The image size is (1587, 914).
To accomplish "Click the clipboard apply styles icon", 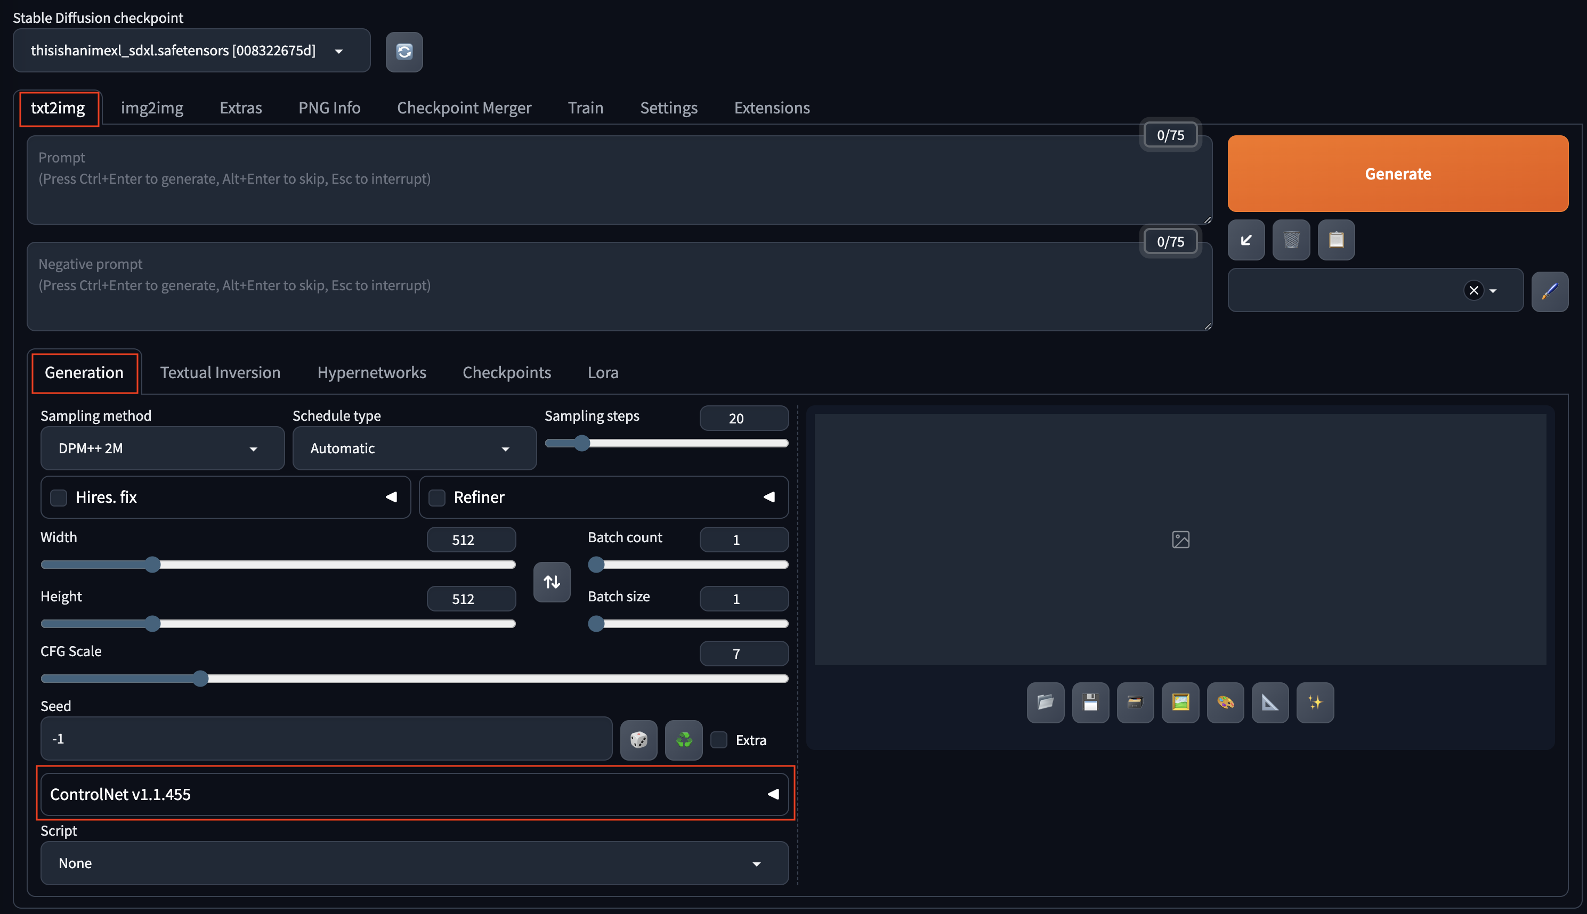I will click(1336, 240).
